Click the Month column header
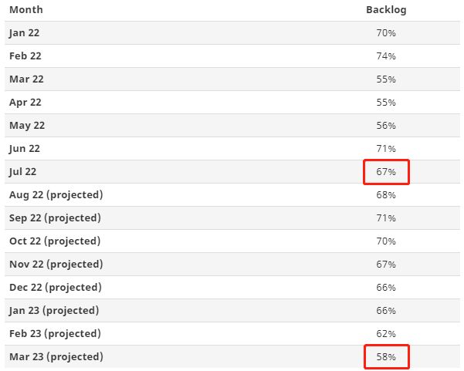Viewport: 464px width, 371px height. [x=26, y=10]
